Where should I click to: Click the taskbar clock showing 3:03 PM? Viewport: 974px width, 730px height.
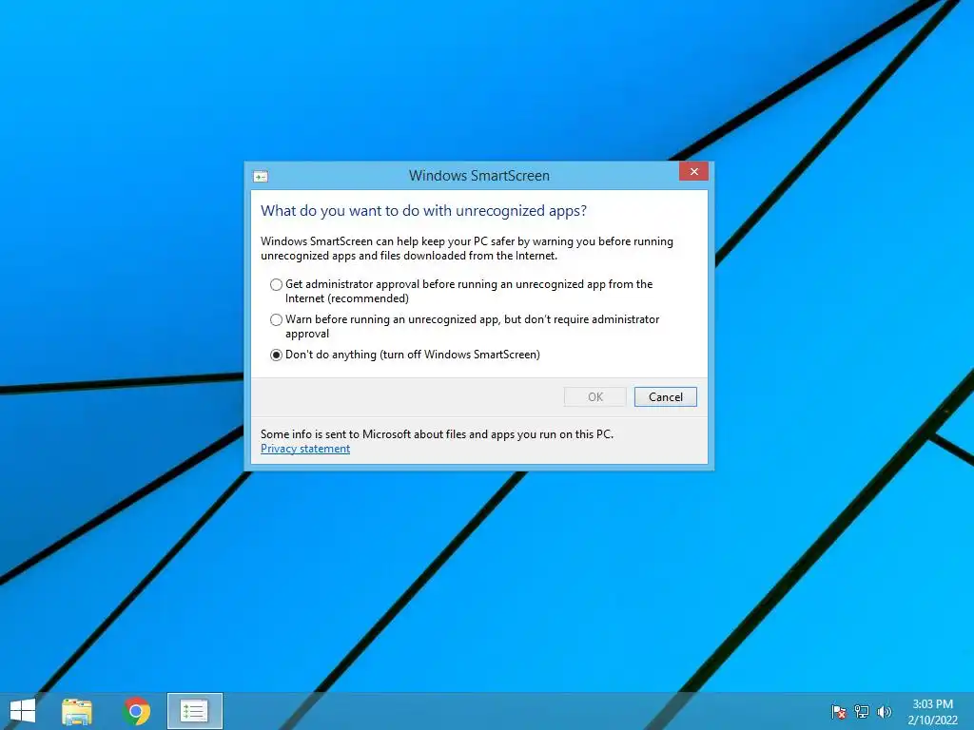tap(932, 712)
